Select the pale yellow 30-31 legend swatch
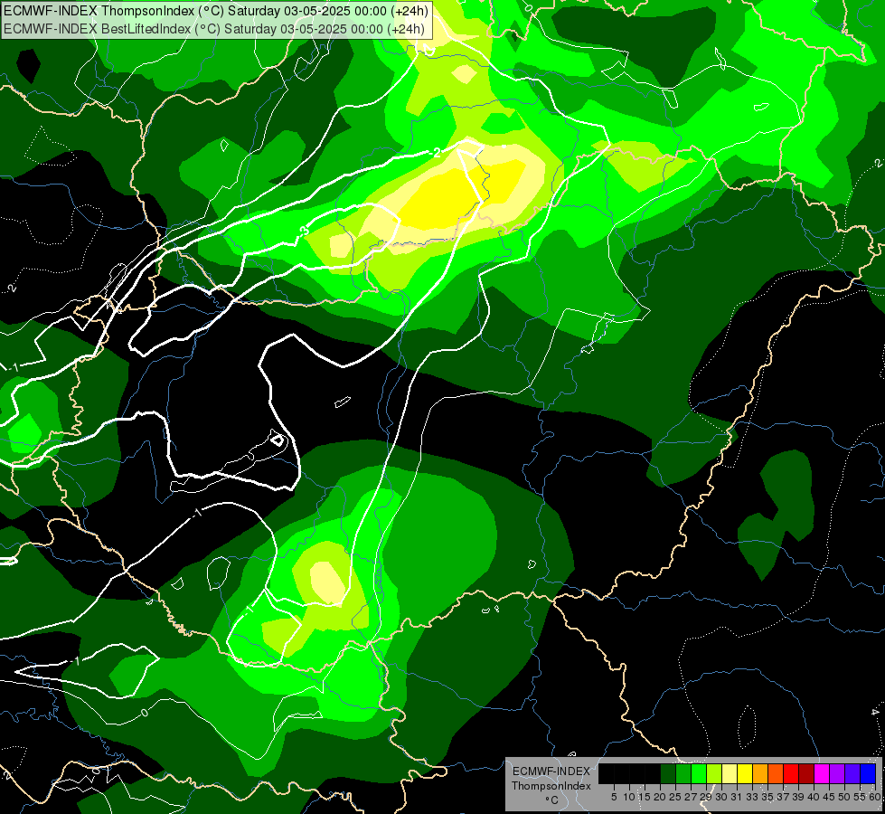 click(x=730, y=773)
